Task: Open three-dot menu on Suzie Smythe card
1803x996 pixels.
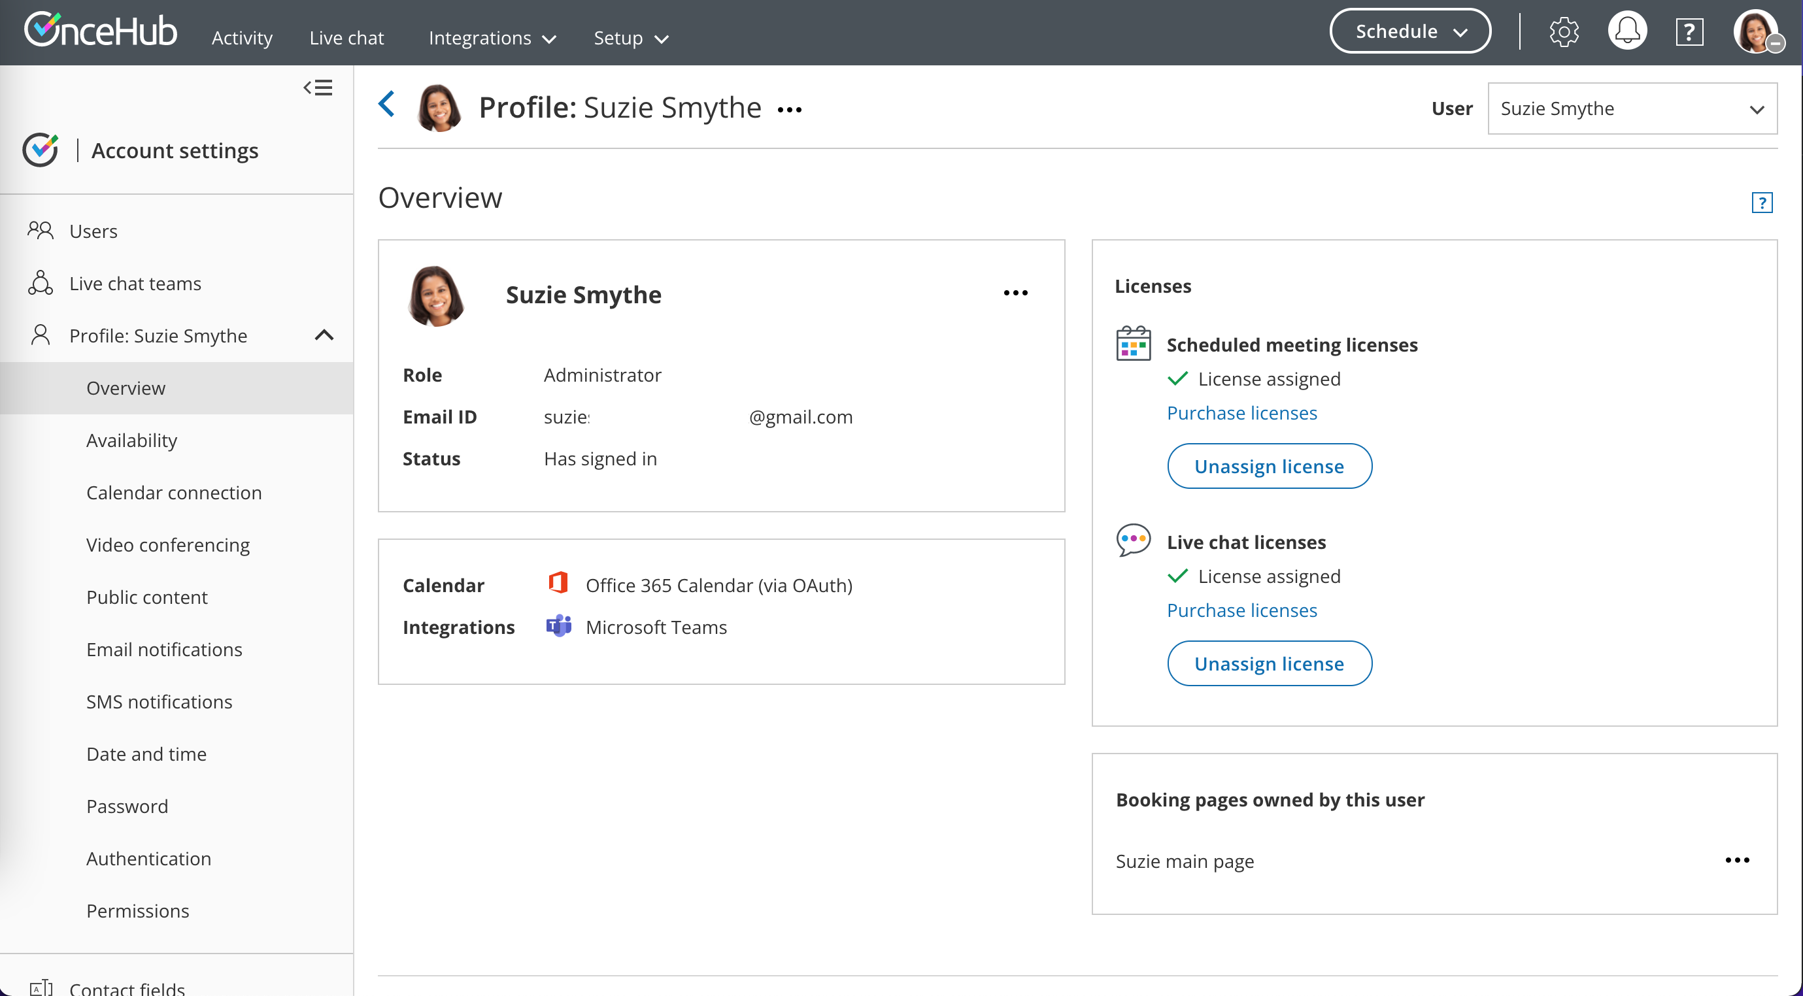Action: point(1015,293)
